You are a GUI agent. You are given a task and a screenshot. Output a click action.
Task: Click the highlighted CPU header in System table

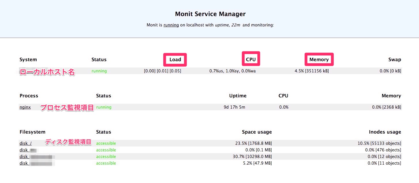click(251, 60)
